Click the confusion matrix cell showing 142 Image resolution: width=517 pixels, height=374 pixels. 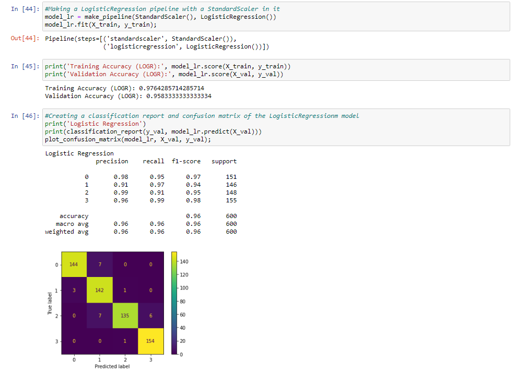99,290
